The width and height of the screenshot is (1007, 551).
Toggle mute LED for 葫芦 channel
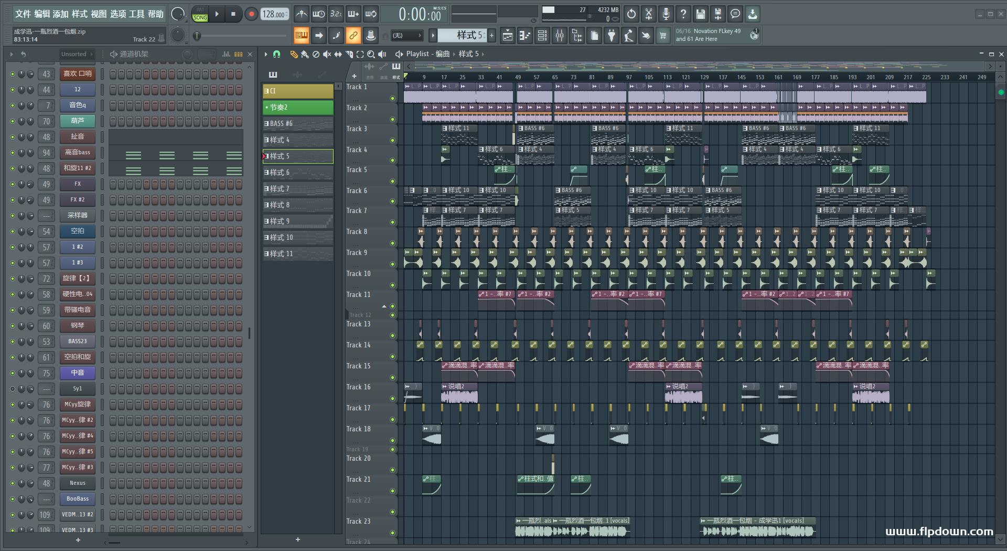pos(13,121)
